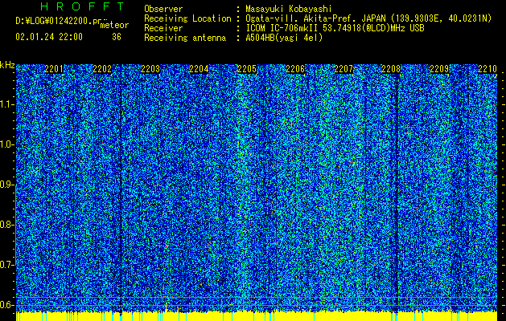Screen dimensions: 506x321
Task: Click the yellow signal level bar graph
Action: (257, 316)
